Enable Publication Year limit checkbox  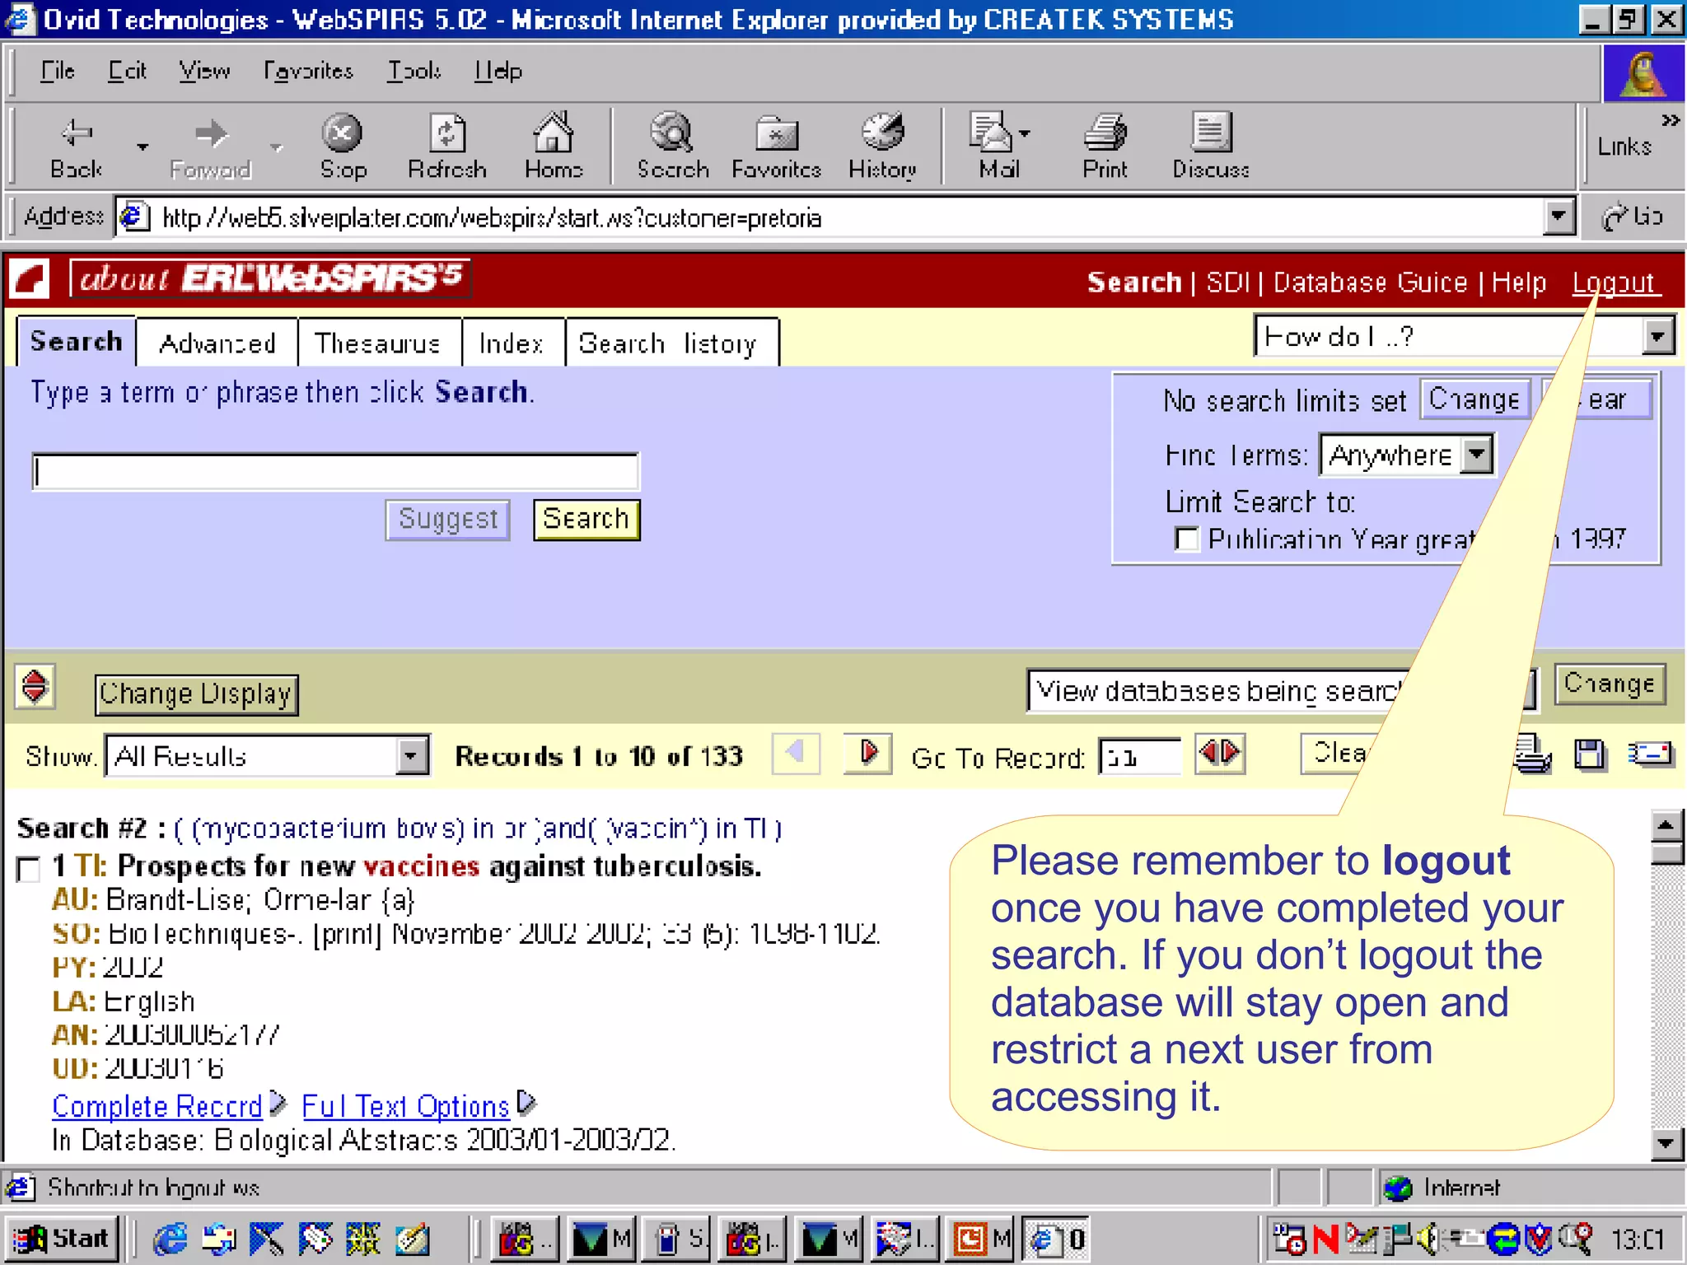click(x=1186, y=539)
